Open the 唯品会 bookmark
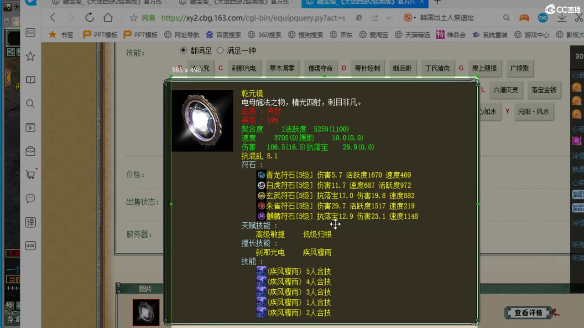The height and width of the screenshot is (328, 584). [x=451, y=35]
